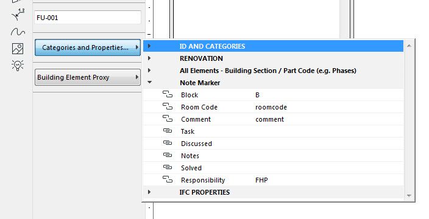
Task: Select Block value B
Action: [x=257, y=95]
